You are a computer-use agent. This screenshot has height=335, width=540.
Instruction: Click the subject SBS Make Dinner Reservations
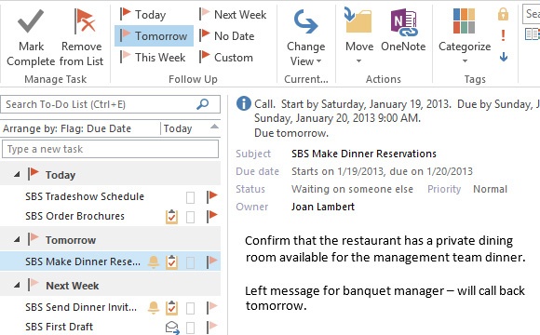pyautogui.click(x=364, y=154)
